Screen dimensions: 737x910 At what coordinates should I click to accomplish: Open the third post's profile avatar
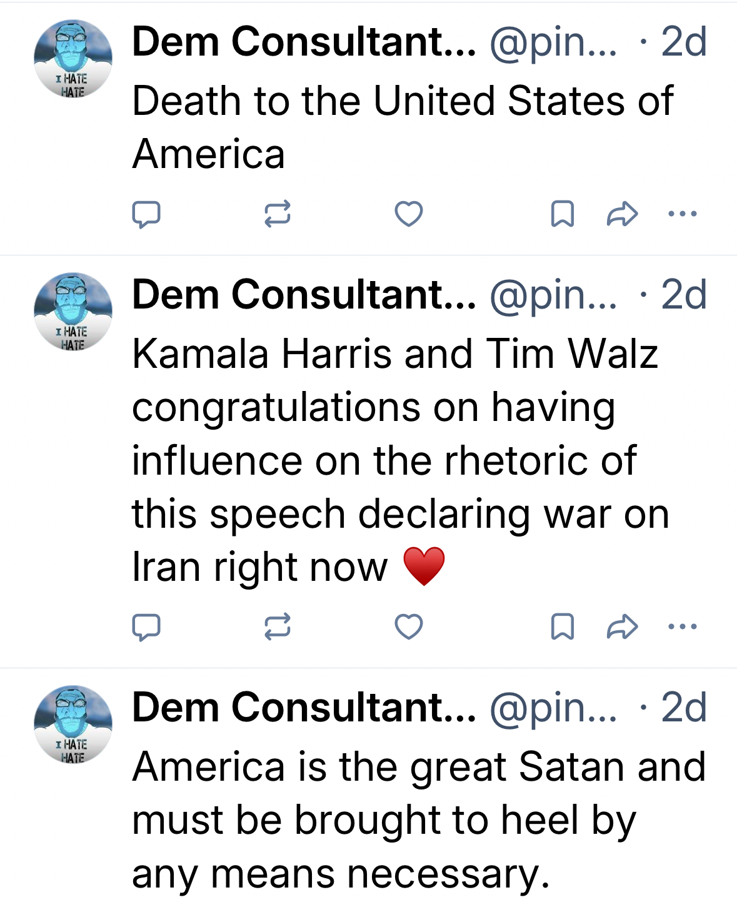(x=73, y=725)
